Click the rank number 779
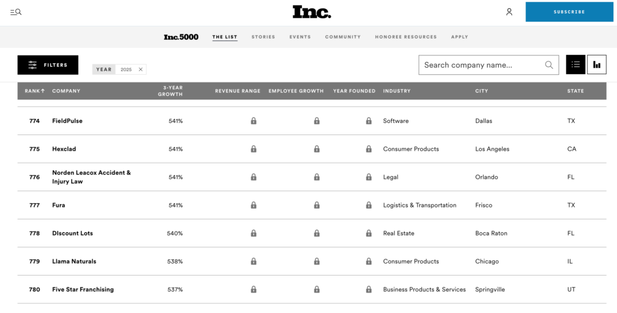Image resolution: width=617 pixels, height=313 pixels. pyautogui.click(x=34, y=261)
